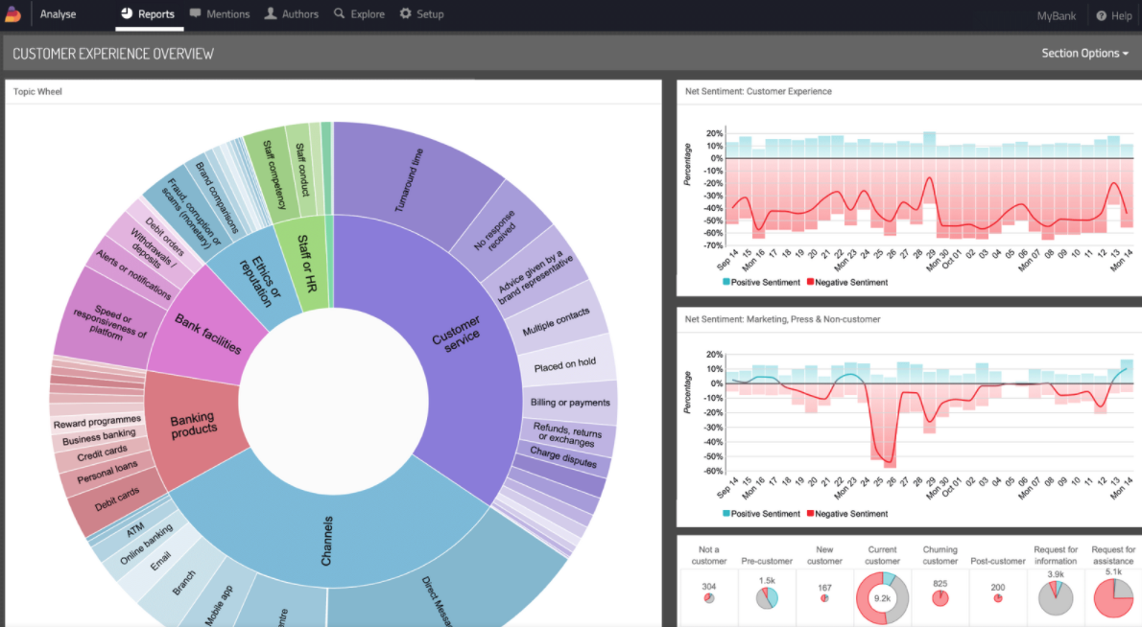Viewport: 1142px width, 627px height.
Task: Toggle Positive Sentiment legend in Marketing, Press chart
Action: tap(761, 514)
